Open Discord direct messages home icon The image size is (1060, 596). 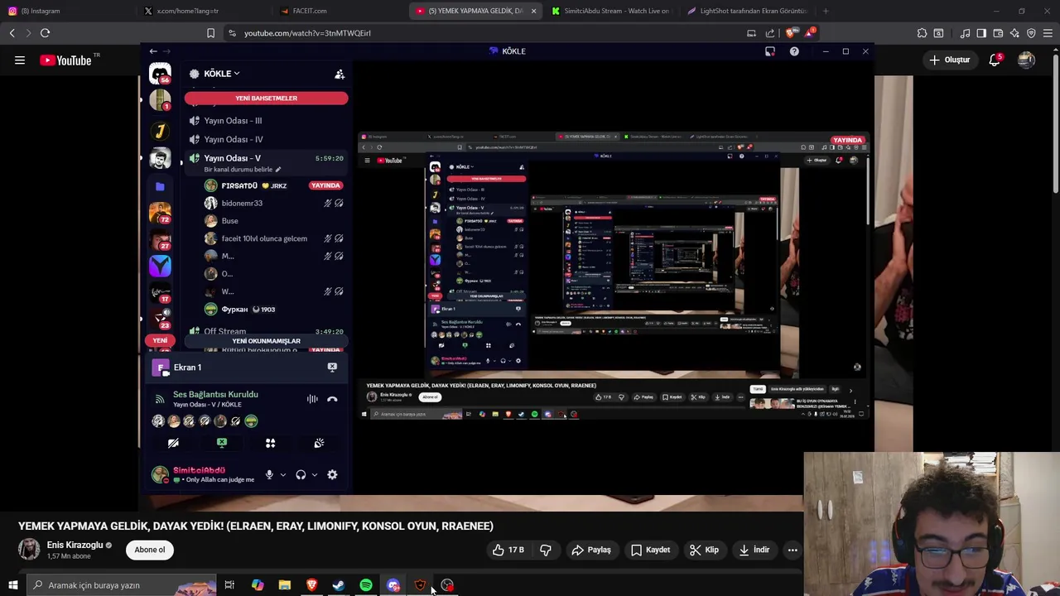(160, 74)
